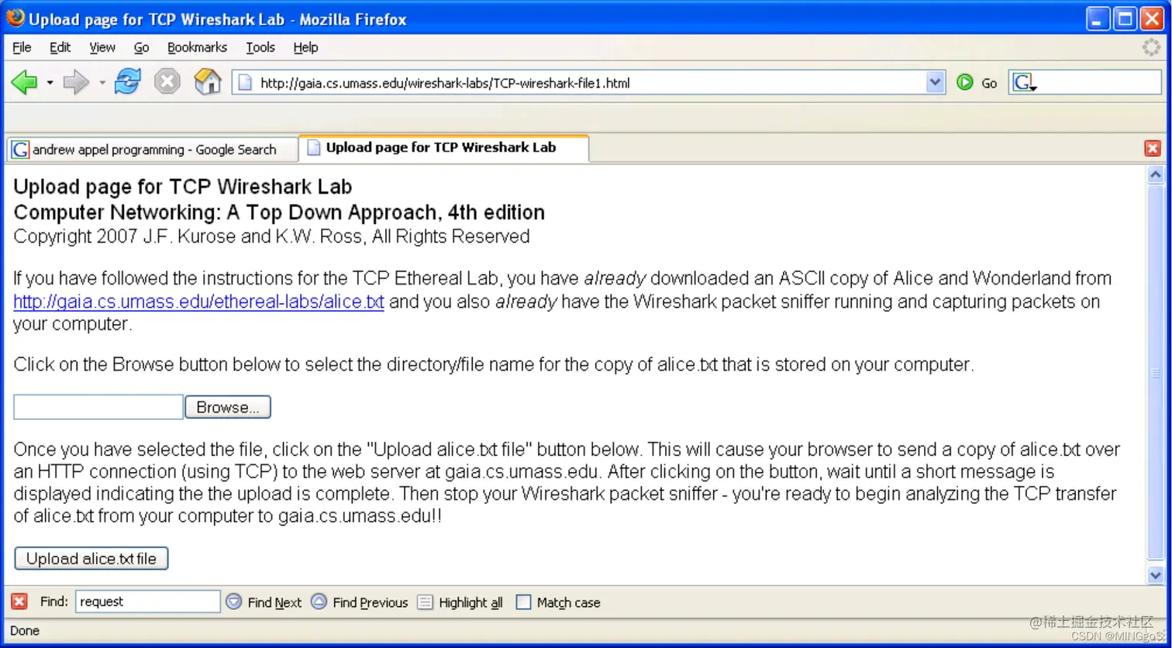Open the Google search engine selector
The height and width of the screenshot is (648, 1172).
click(1024, 82)
